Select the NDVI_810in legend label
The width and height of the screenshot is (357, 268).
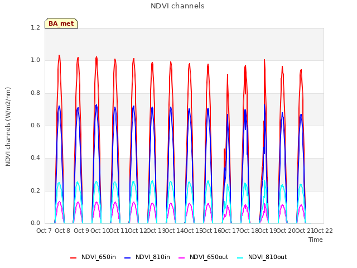coord(153,257)
